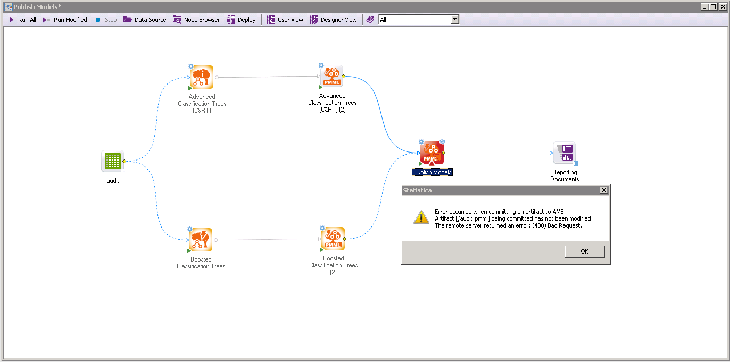Click the Boosted Classification Trees label
Image resolution: width=730 pixels, height=362 pixels.
click(x=201, y=263)
